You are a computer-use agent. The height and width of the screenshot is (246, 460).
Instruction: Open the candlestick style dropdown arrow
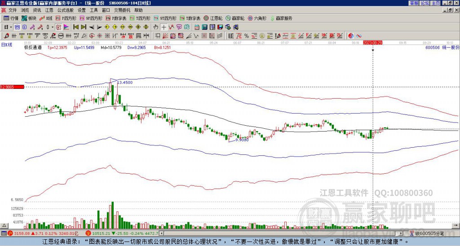click(x=53, y=27)
